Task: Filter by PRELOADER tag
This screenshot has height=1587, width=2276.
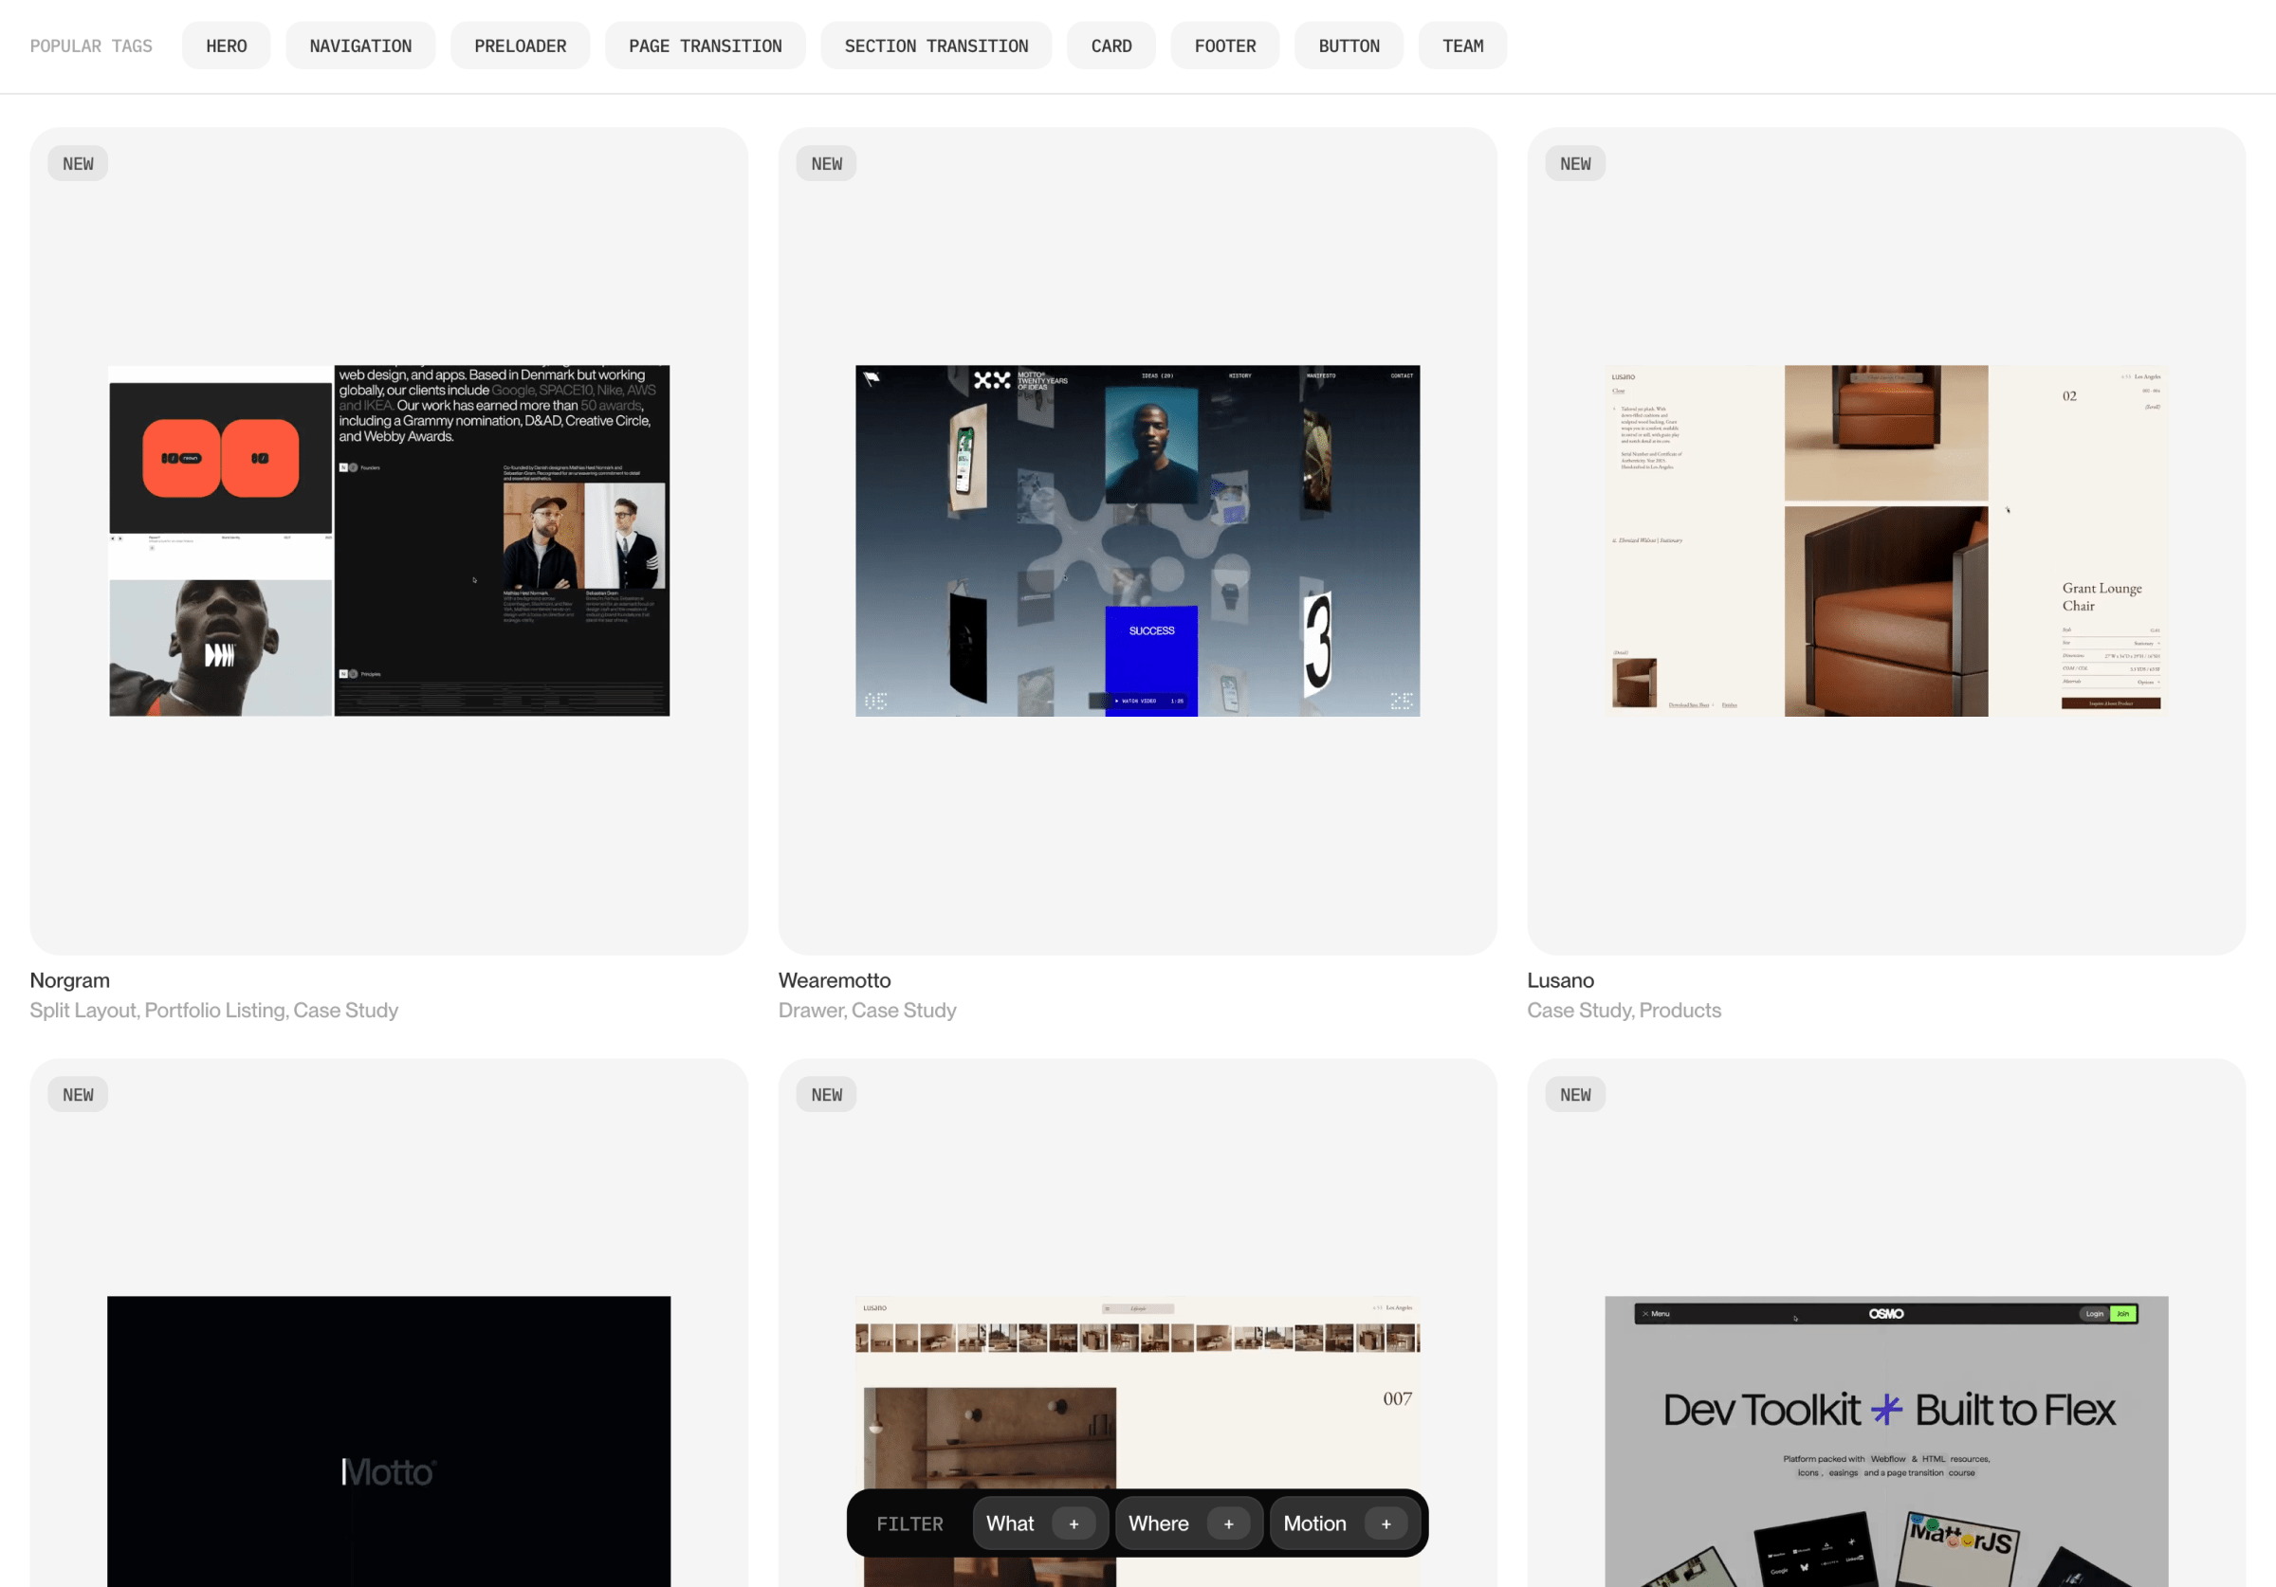Action: click(520, 46)
